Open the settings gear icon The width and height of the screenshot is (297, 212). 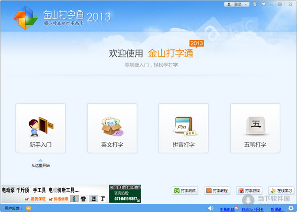(291, 209)
